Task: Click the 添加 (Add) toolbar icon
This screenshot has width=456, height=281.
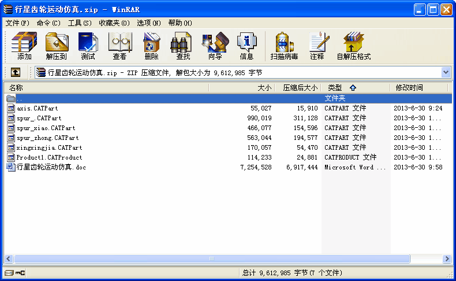Action: tap(24, 46)
